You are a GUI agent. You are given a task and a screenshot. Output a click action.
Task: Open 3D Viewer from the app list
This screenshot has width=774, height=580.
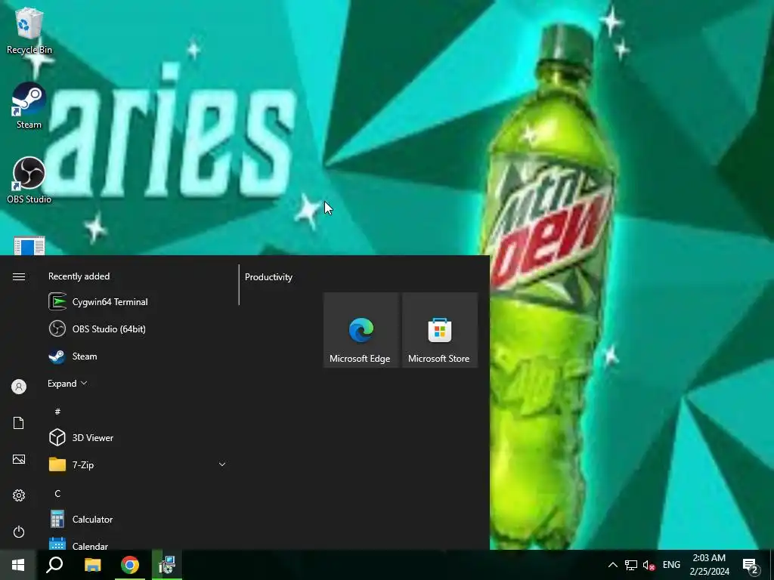point(138,437)
